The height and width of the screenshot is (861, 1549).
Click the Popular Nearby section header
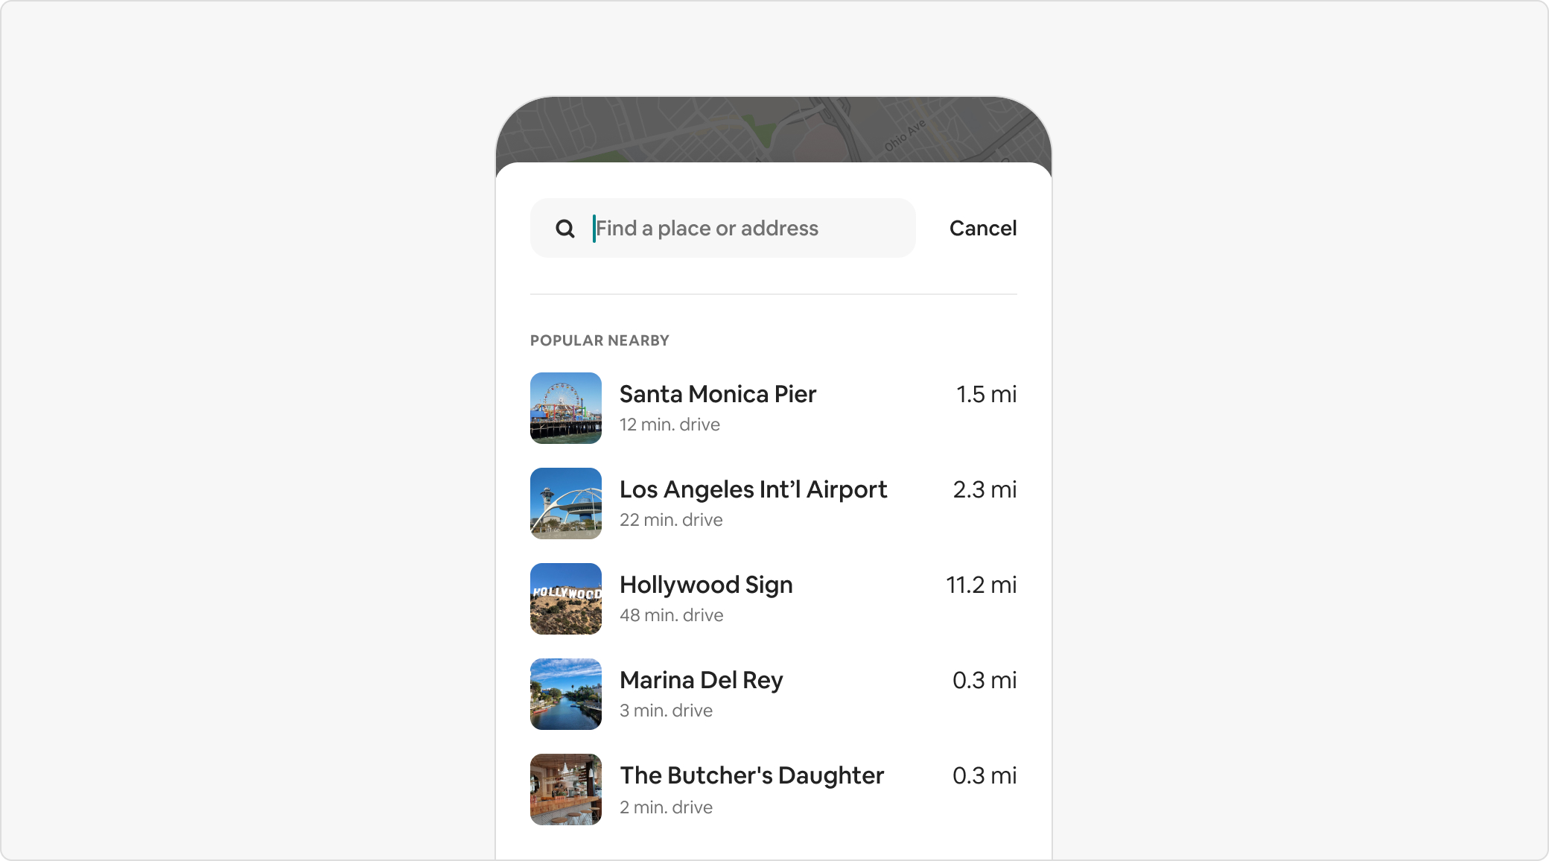[599, 340]
